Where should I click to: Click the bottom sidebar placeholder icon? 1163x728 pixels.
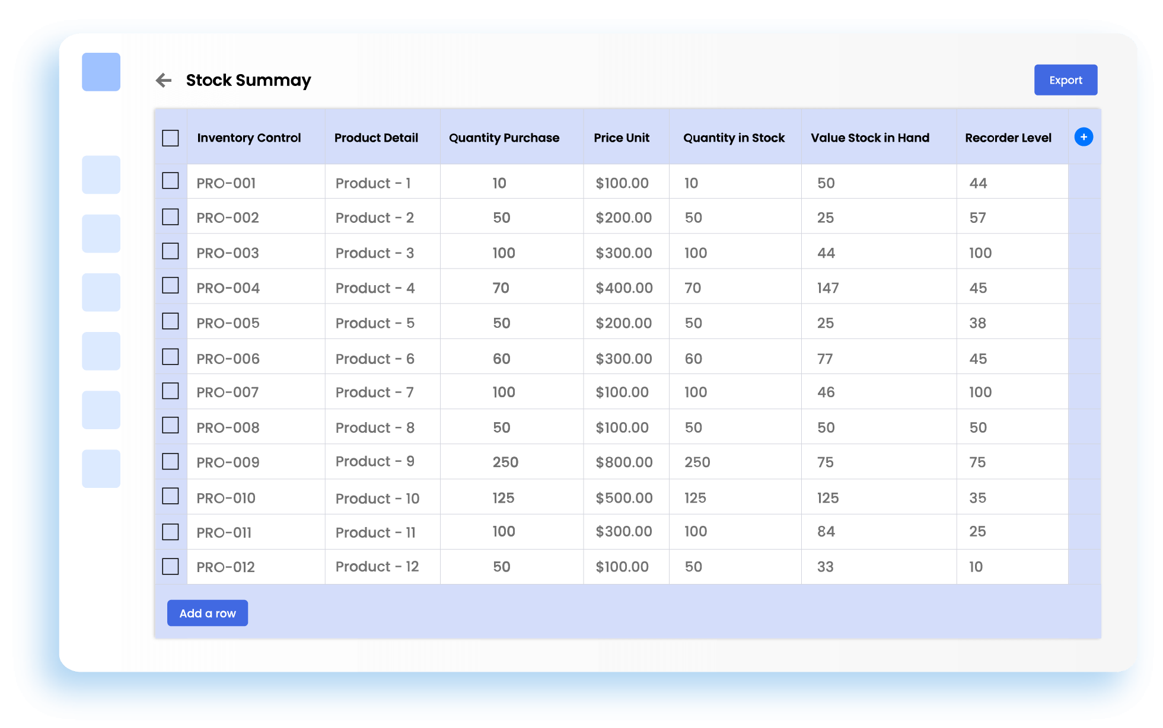[x=101, y=468]
